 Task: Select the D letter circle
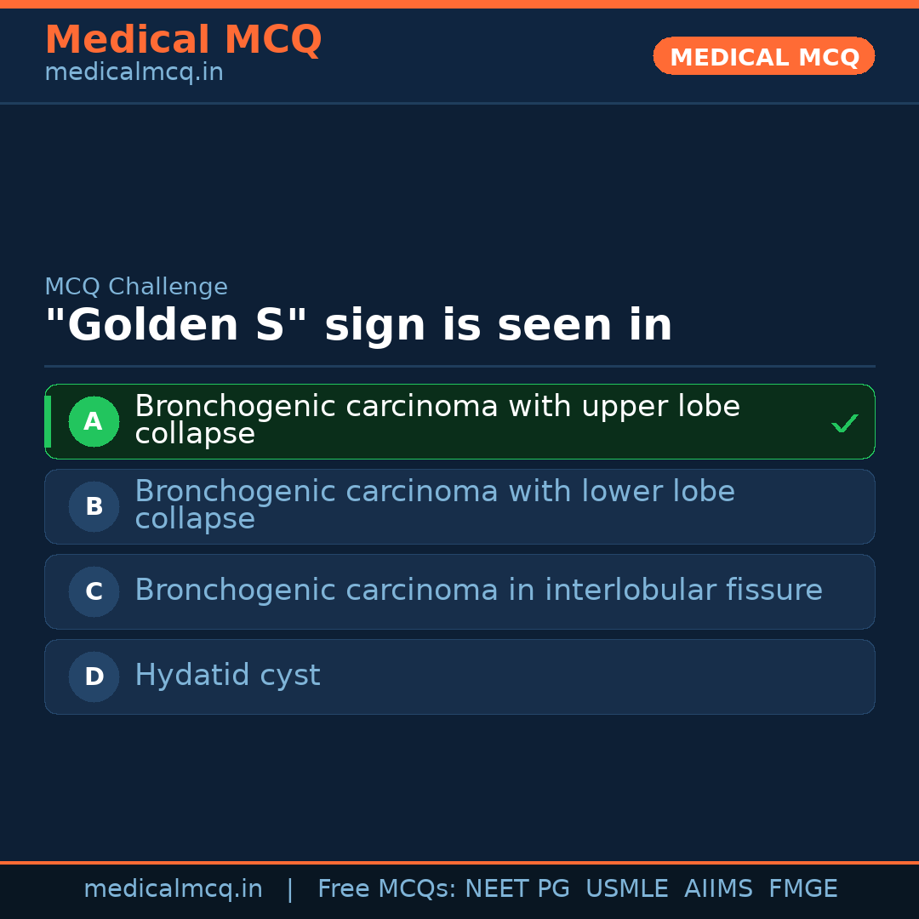94,676
